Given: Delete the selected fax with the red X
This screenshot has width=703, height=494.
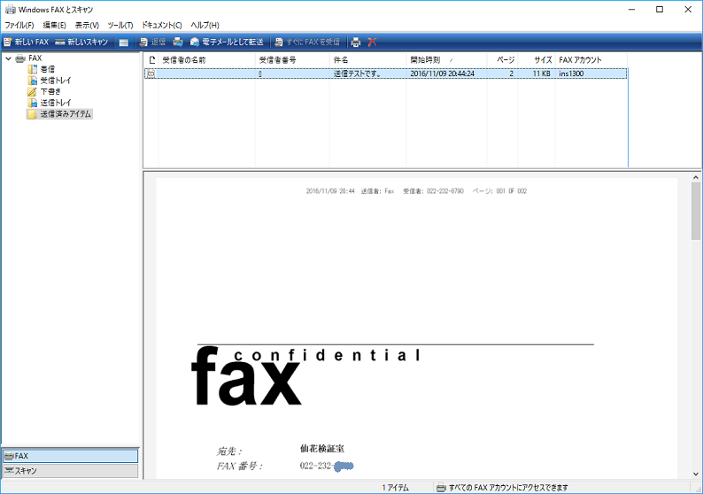Looking at the screenshot, I should [372, 42].
